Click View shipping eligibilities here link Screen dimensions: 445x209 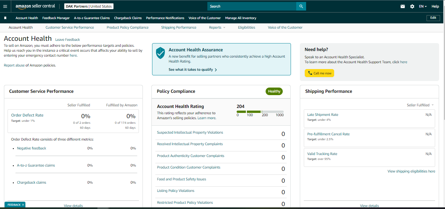(411, 171)
